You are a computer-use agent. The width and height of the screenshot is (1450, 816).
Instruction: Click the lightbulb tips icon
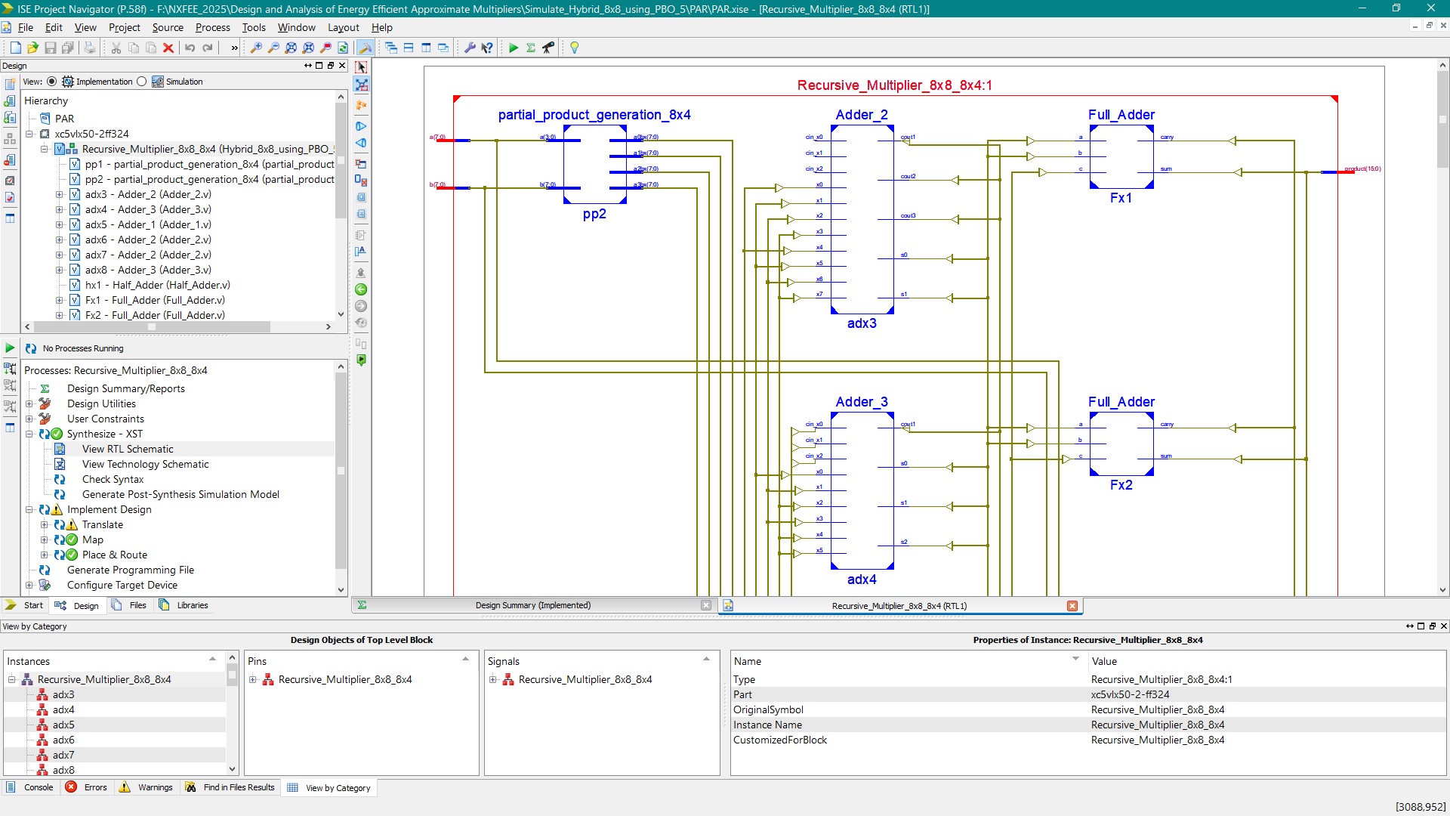[574, 48]
